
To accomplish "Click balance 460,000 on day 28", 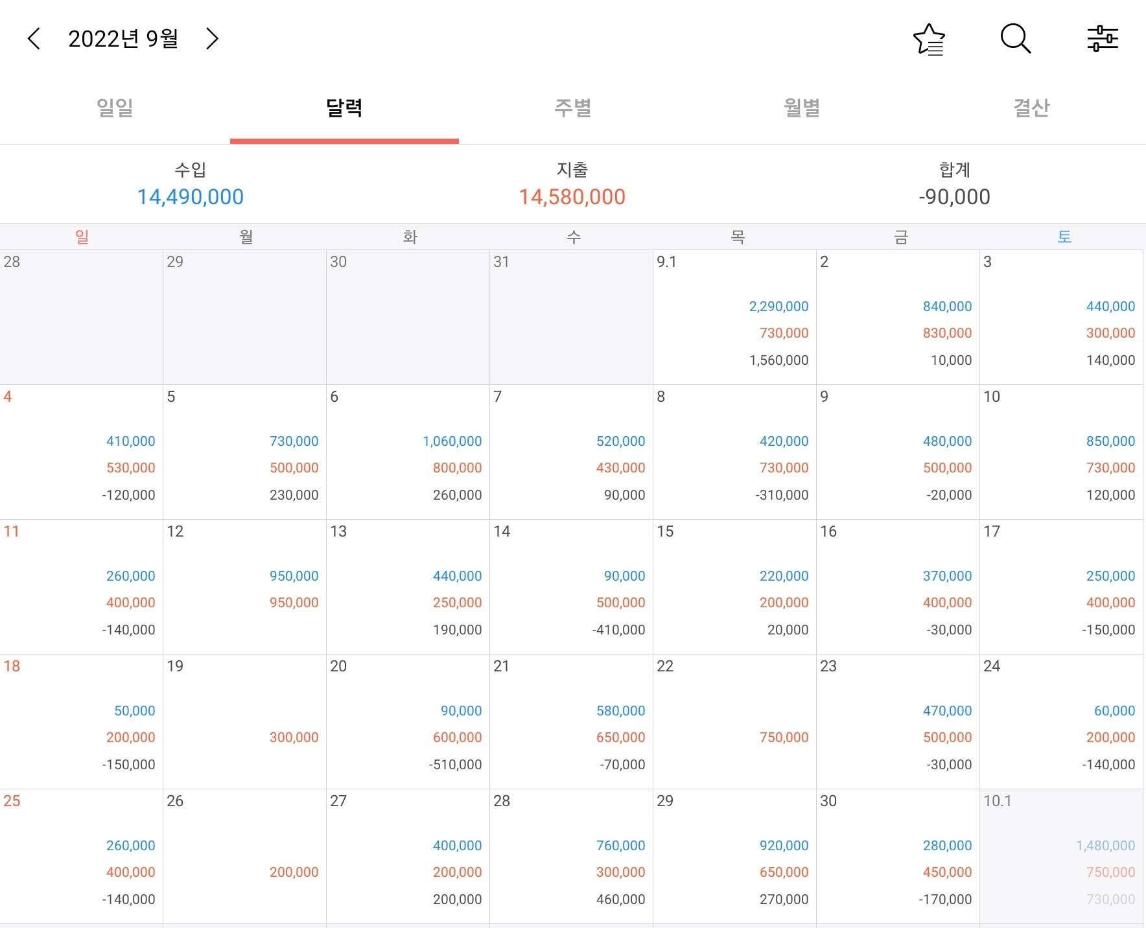I will point(621,899).
